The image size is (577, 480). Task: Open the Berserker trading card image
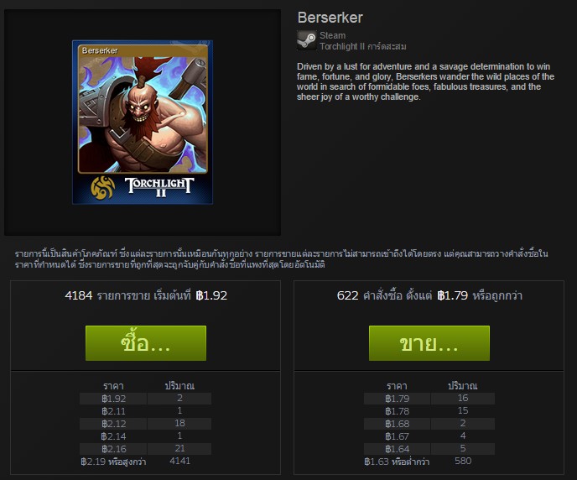click(143, 123)
